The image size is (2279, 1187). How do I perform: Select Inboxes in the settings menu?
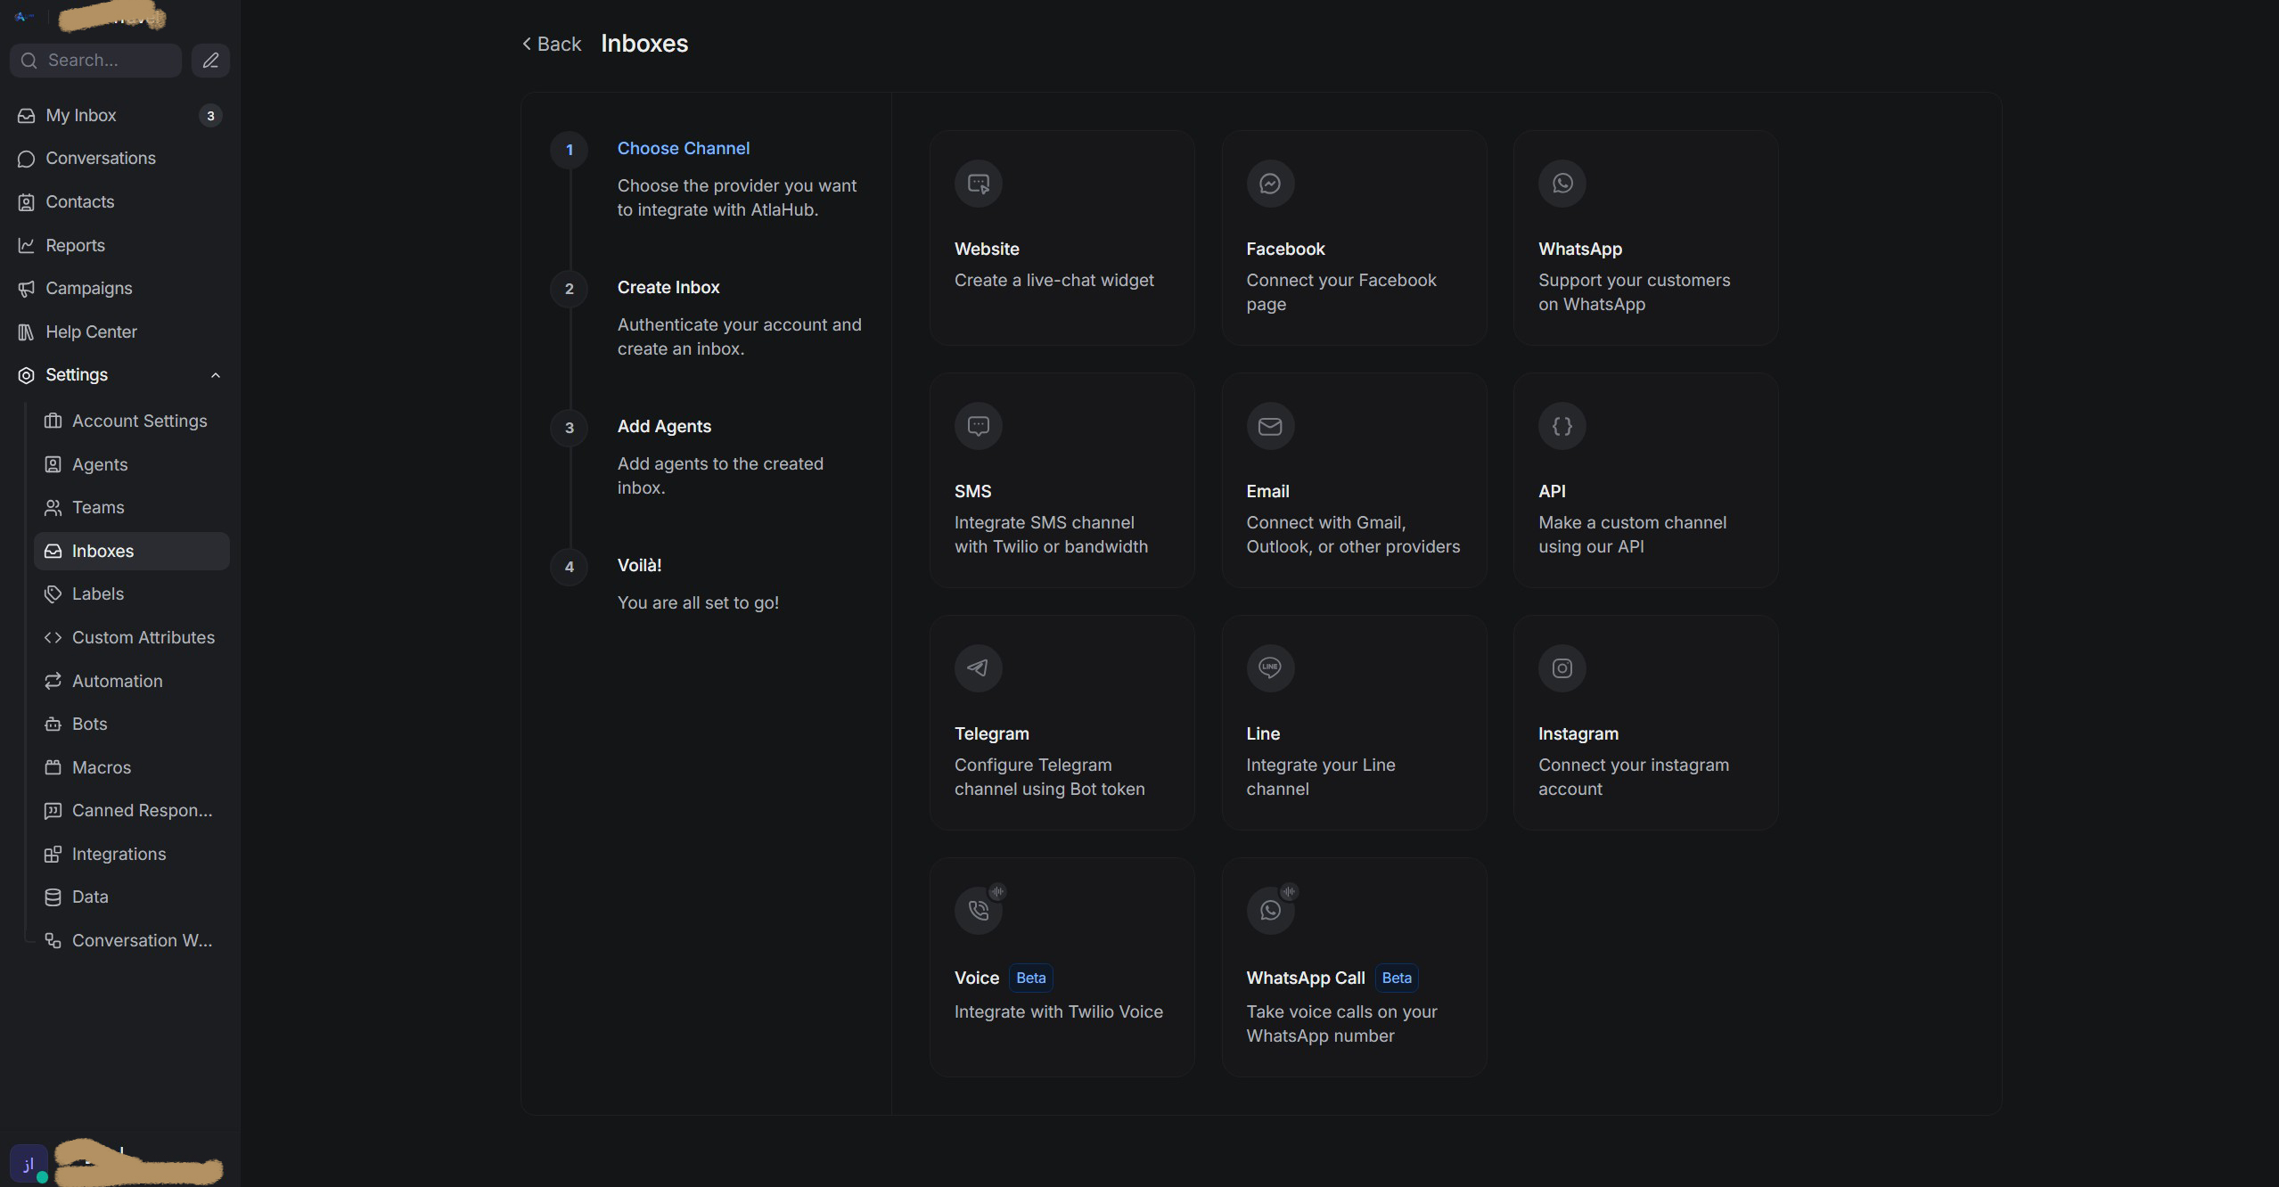coord(132,551)
